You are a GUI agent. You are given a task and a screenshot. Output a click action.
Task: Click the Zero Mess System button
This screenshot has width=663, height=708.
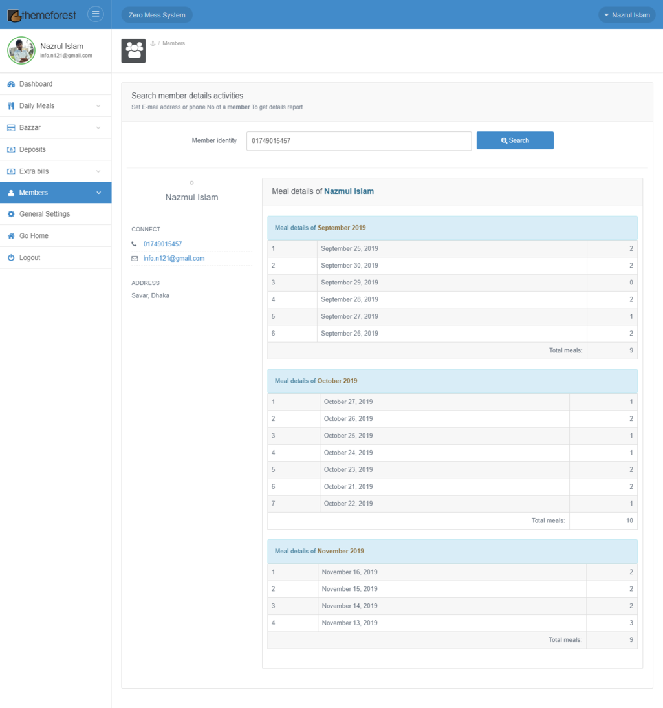(157, 15)
